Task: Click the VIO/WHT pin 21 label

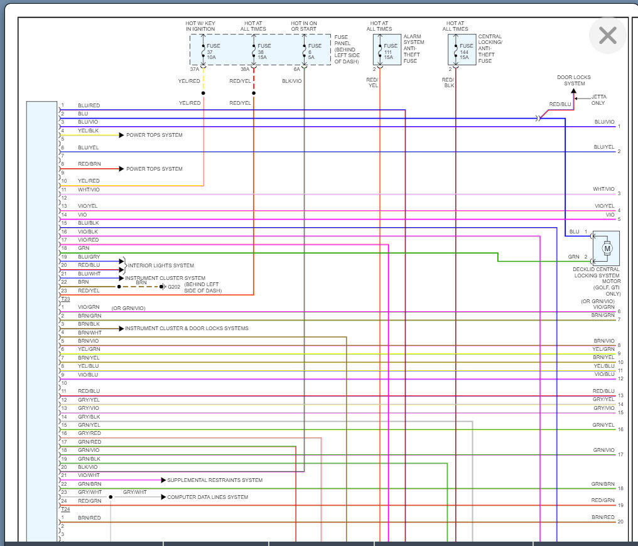Action: [x=89, y=475]
